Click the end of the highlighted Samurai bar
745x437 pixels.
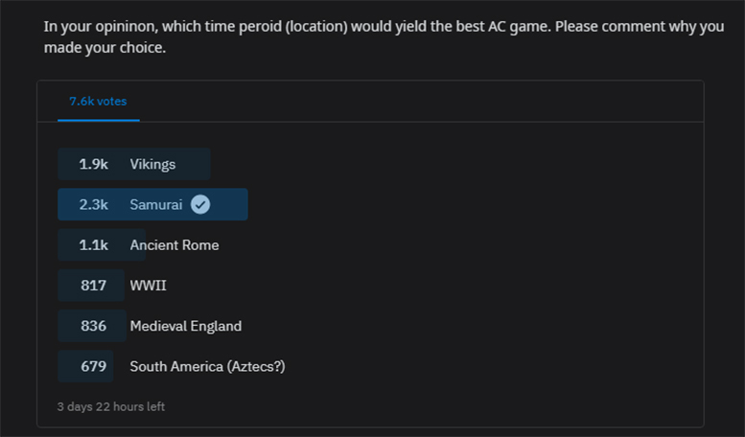(244, 205)
